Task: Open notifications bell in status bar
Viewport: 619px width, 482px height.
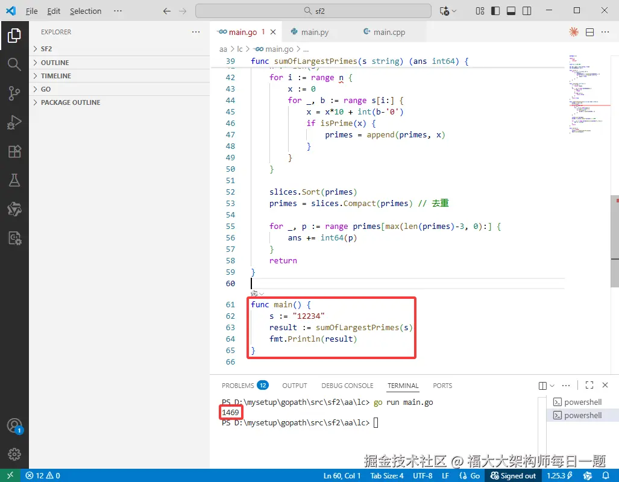Action: pyautogui.click(x=606, y=476)
